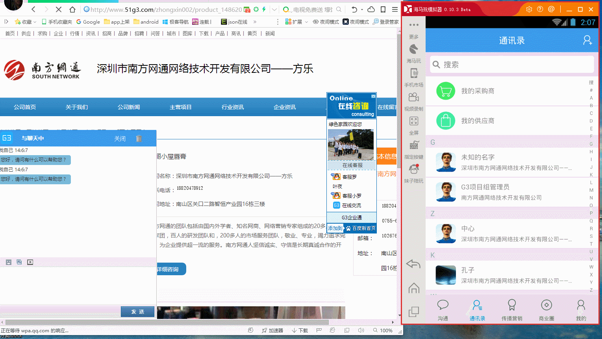This screenshot has height=339, width=602.
Task: Close the Online 在线咨询 floating widget
Action: pos(373,96)
